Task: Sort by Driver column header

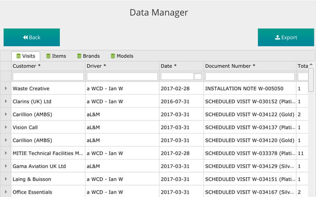Action: (122, 66)
